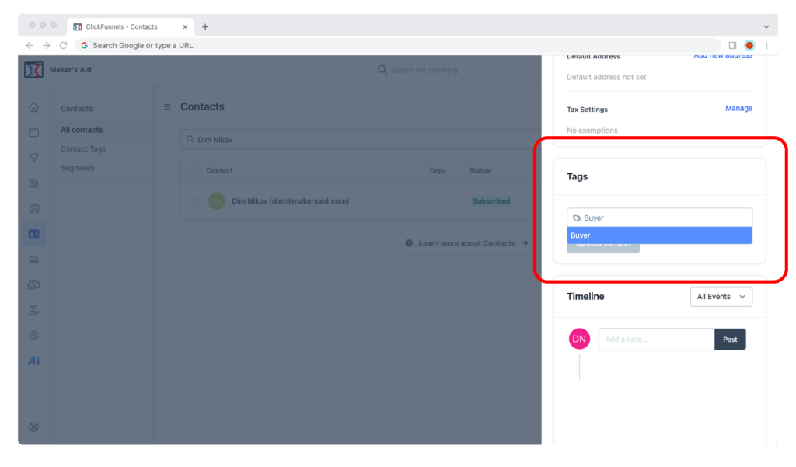Focus the browser address bar
This screenshot has width=796, height=467.
[x=398, y=45]
